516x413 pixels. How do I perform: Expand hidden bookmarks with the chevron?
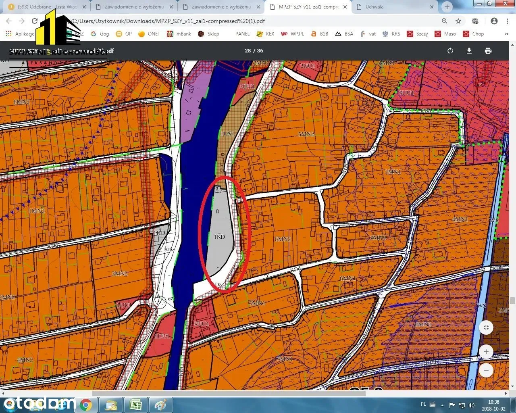507,34
